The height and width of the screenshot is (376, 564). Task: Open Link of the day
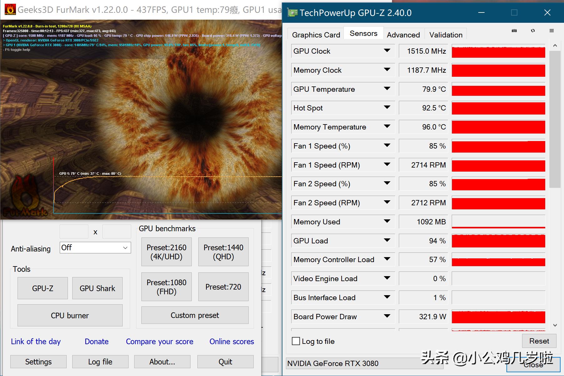(x=36, y=342)
